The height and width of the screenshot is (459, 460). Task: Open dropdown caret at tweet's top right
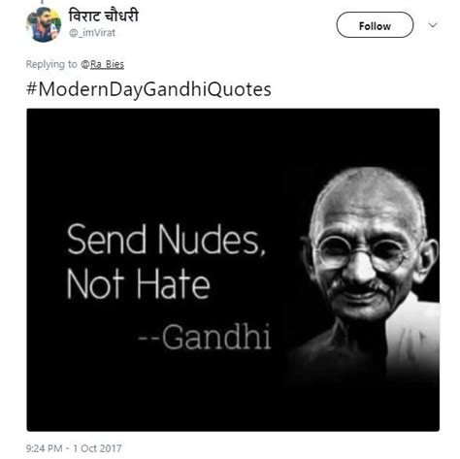click(x=433, y=25)
